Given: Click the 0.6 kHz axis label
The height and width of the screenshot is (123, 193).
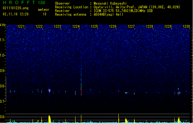Looking at the screenshot, I should pos(2,117).
